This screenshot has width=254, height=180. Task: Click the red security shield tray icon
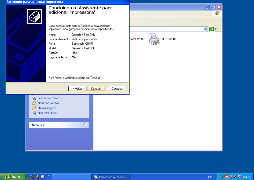(235, 177)
